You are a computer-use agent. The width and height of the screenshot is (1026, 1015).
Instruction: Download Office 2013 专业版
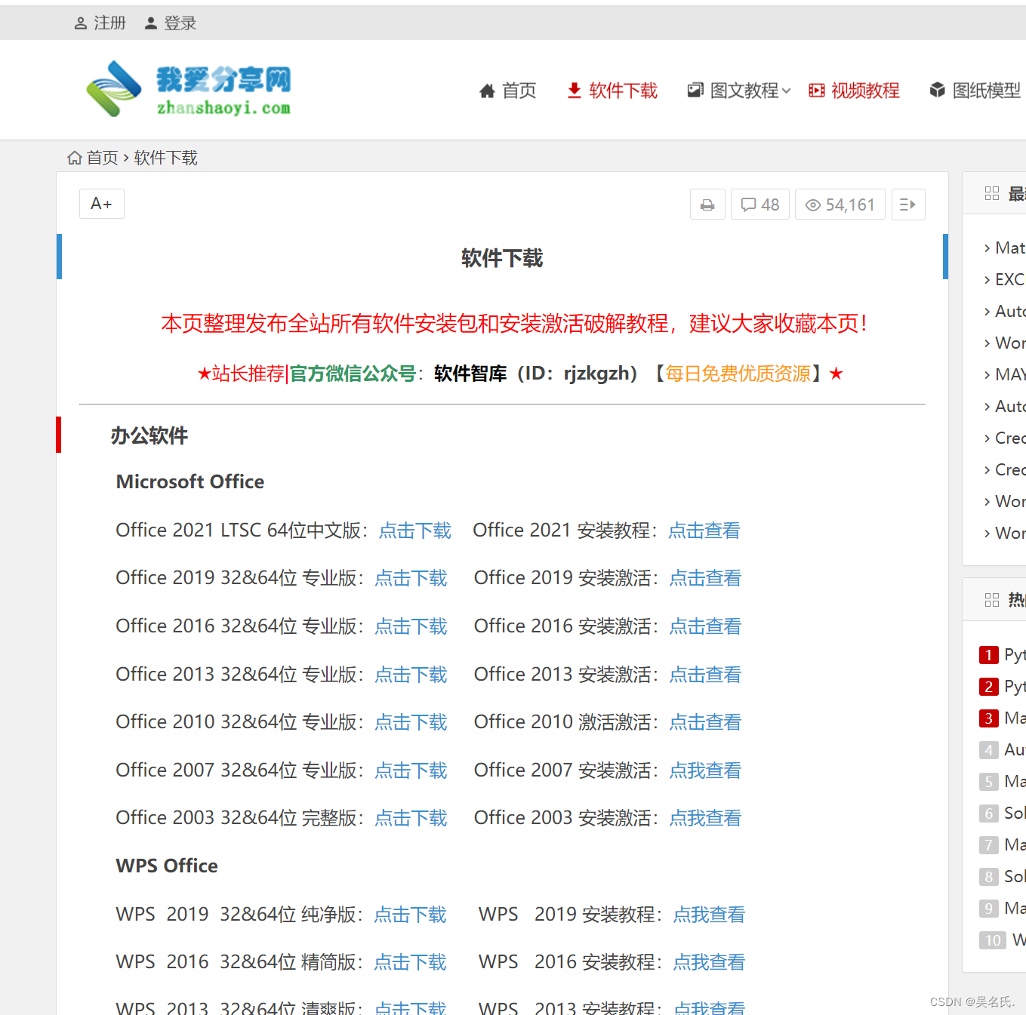click(x=411, y=675)
